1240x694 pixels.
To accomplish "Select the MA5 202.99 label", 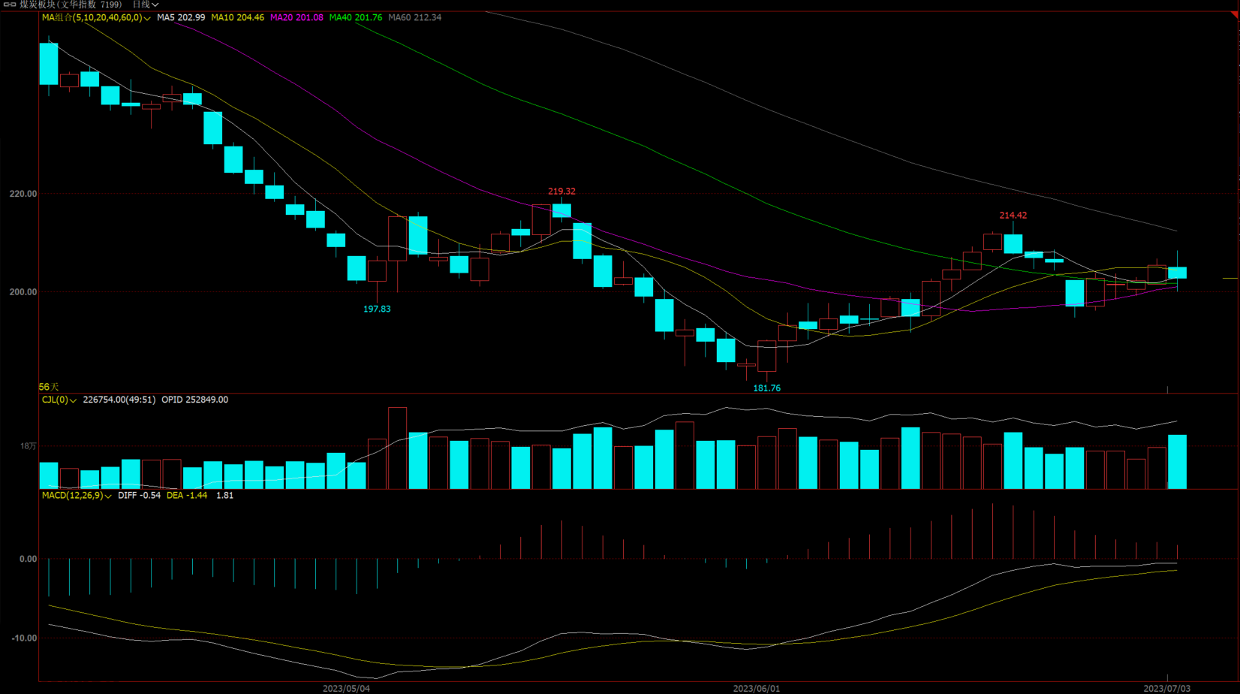I will click(x=181, y=17).
